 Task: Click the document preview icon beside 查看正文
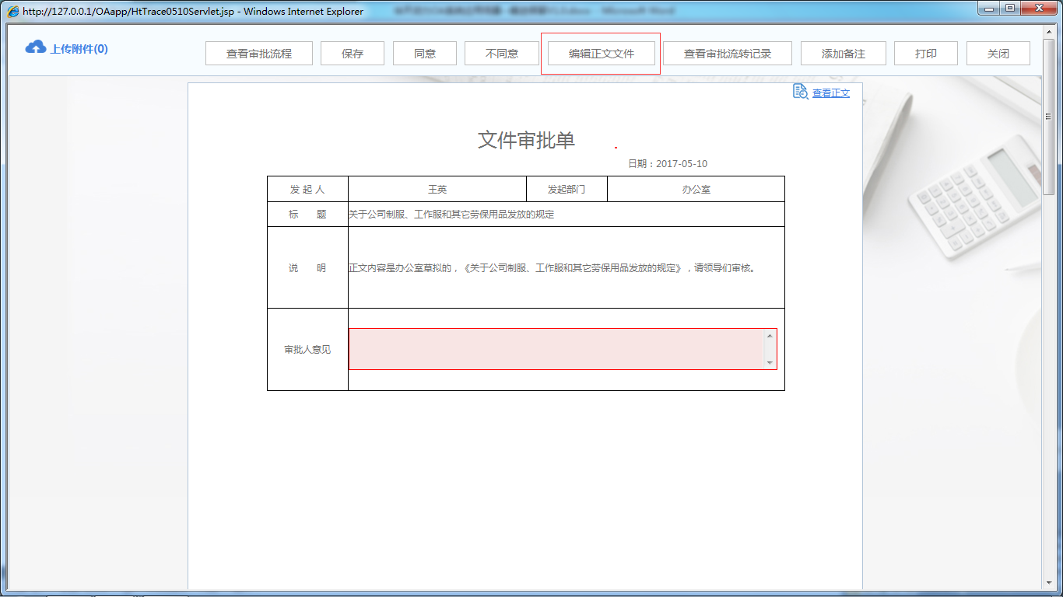800,92
